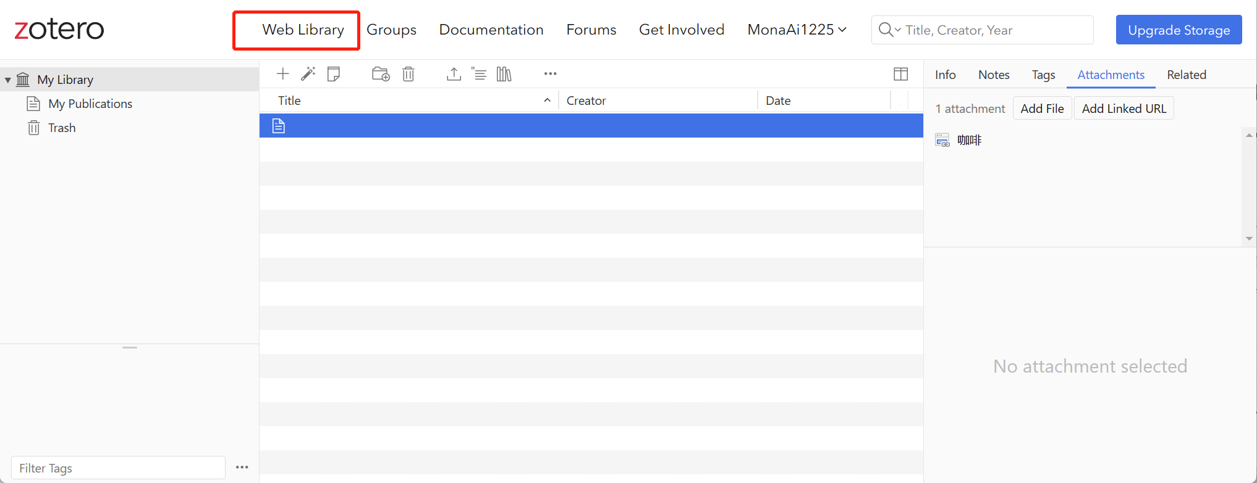Click the tag selector pane drag handle

click(x=130, y=347)
